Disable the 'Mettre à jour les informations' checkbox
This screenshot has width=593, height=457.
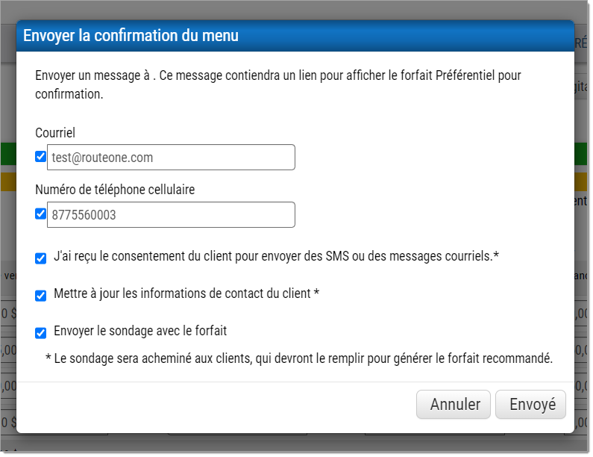41,295
